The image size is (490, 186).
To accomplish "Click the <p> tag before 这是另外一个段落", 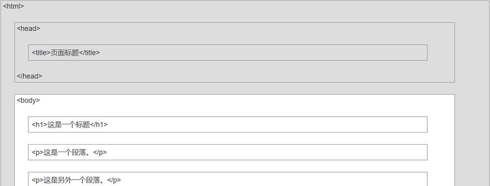I will click(x=38, y=180).
